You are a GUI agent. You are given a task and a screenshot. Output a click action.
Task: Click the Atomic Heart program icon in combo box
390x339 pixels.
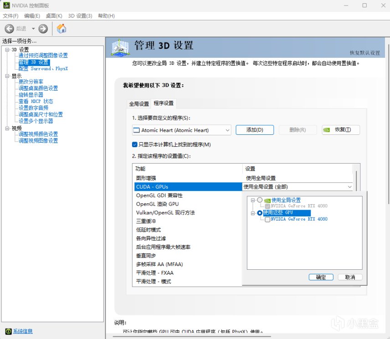pyautogui.click(x=137, y=130)
